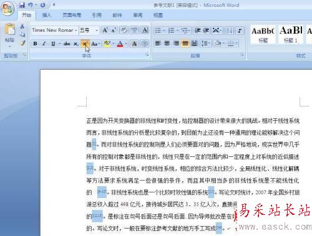
Task: Cut the selection with scissors icon
Action: (x=22, y=26)
